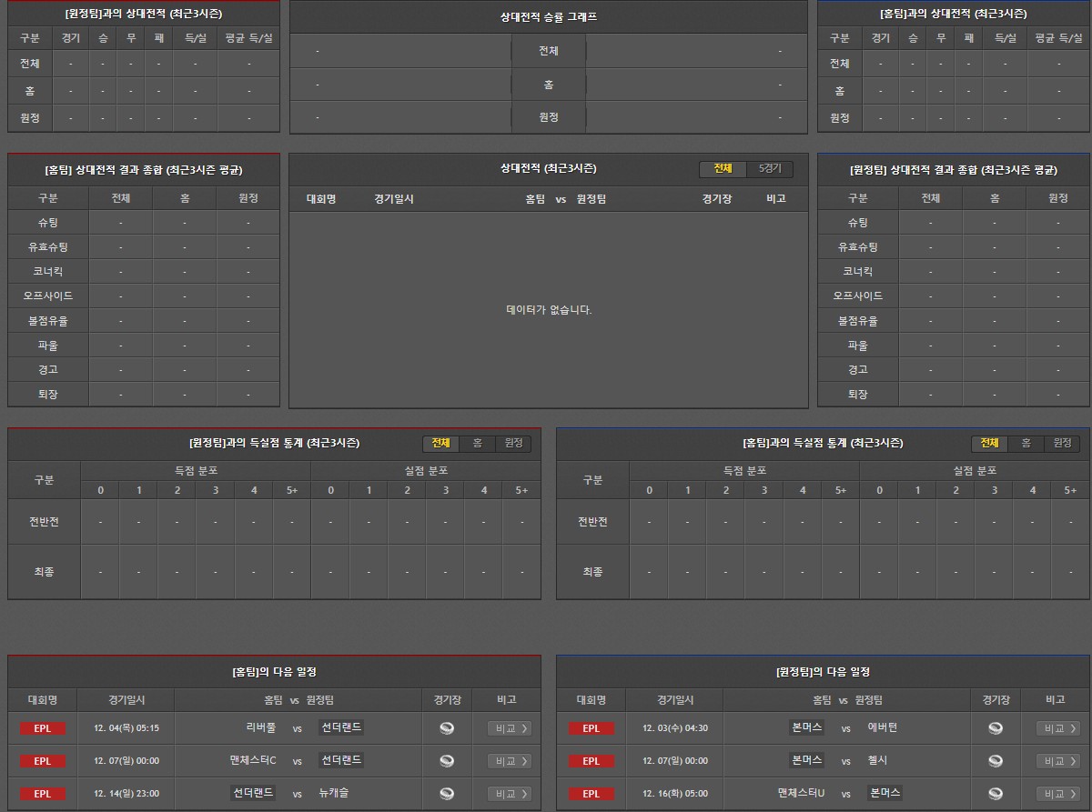Click stadium icon for 선더랜드 vs 뉴캐슬

click(446, 794)
